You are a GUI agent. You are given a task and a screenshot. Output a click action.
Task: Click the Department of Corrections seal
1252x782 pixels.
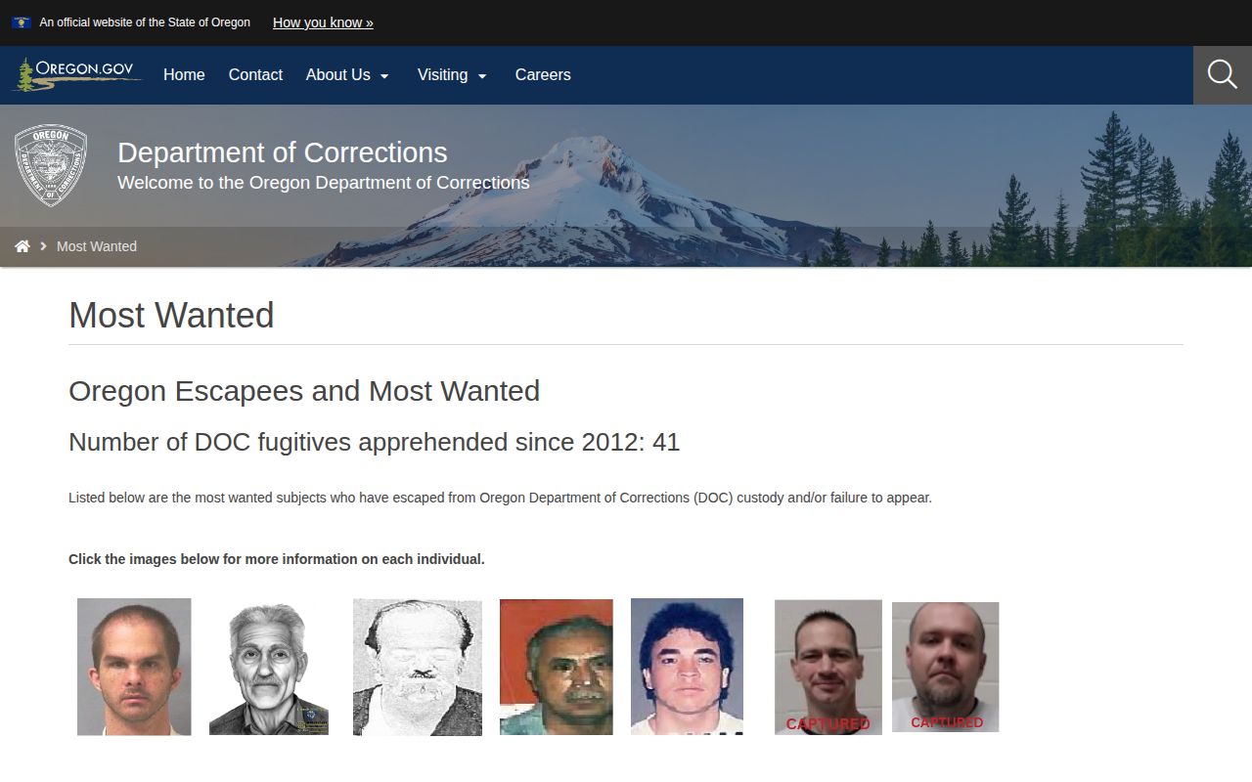[x=51, y=165]
